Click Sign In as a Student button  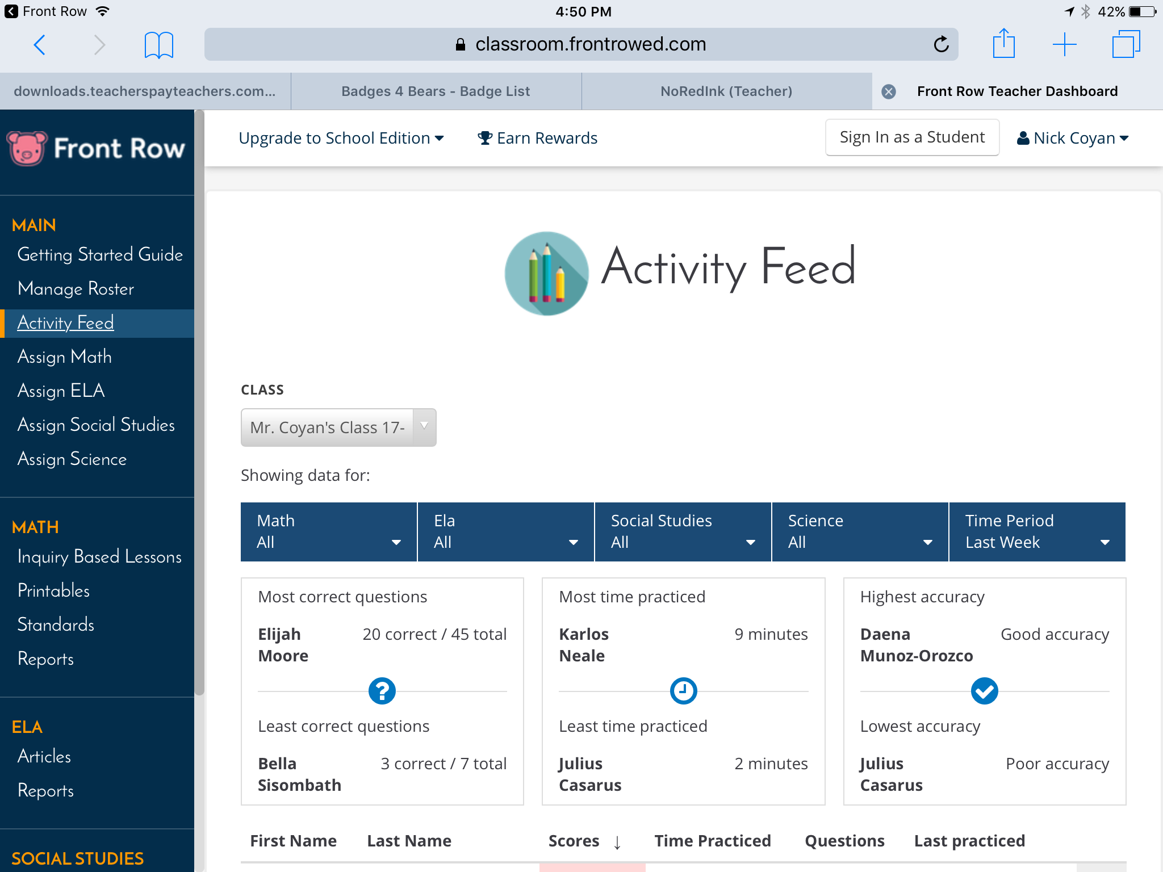pyautogui.click(x=912, y=137)
